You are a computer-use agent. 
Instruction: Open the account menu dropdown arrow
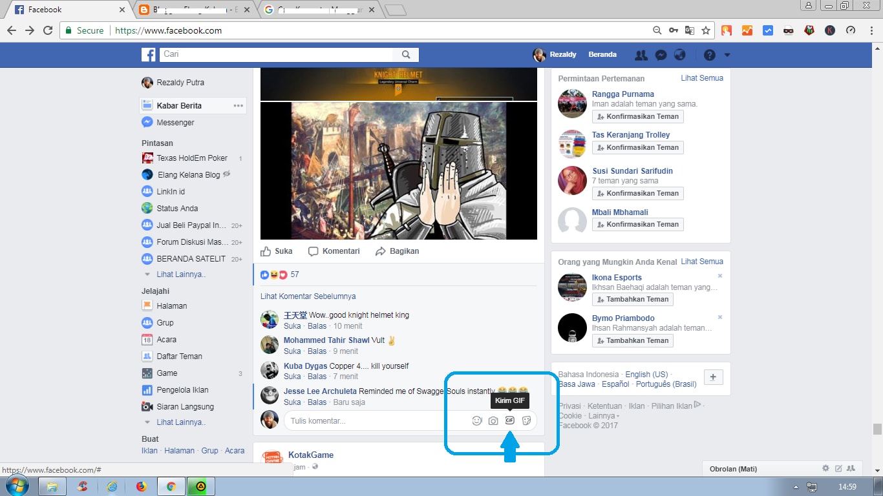727,55
